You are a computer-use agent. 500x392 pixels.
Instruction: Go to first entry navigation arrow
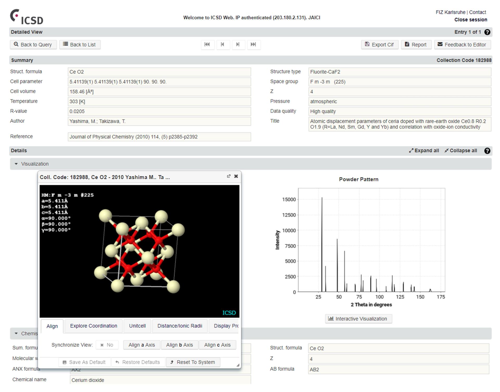[207, 45]
